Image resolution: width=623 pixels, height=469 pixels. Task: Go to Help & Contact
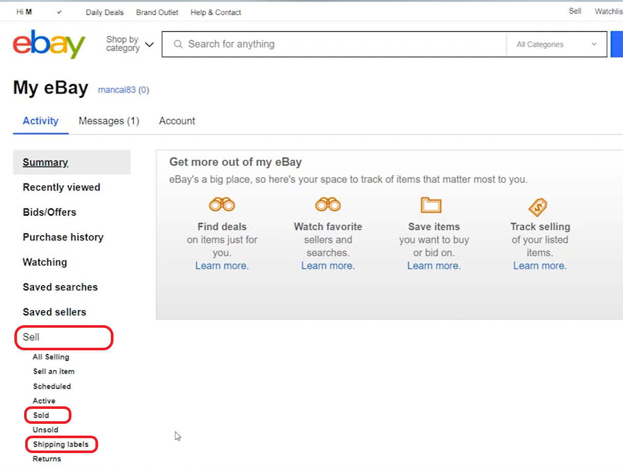[x=216, y=12]
